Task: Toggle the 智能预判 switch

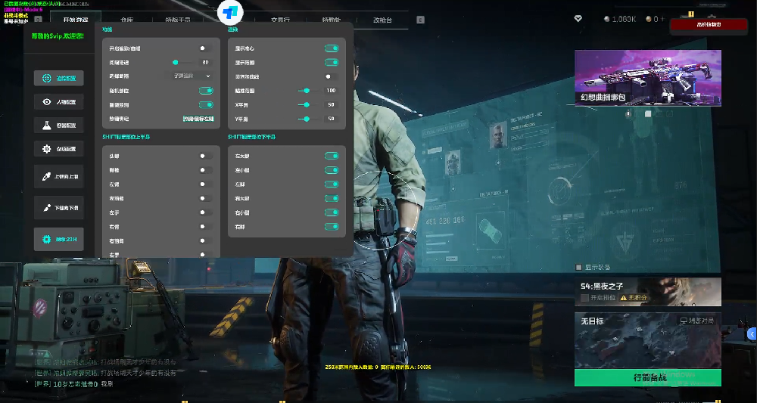Action: pyautogui.click(x=206, y=104)
